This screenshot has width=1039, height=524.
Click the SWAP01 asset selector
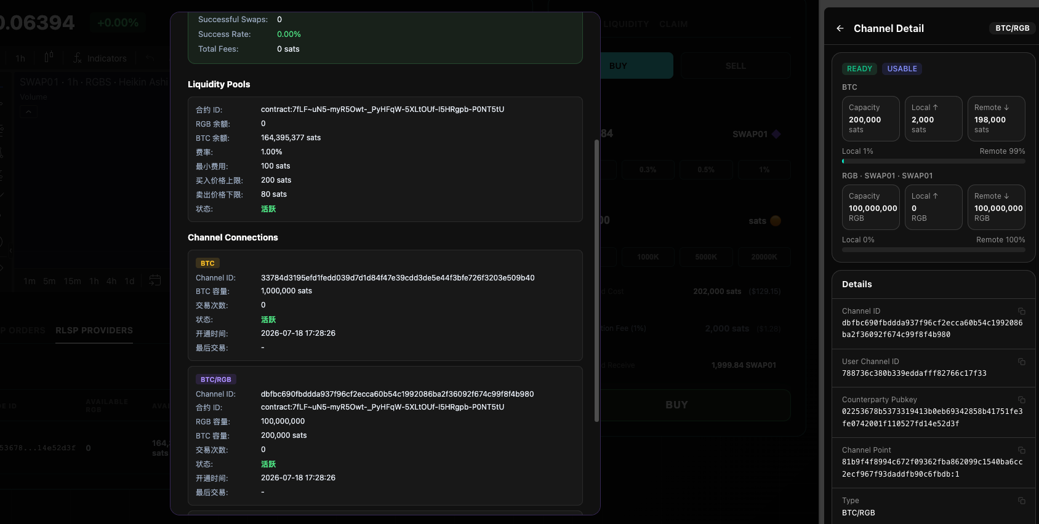point(756,134)
